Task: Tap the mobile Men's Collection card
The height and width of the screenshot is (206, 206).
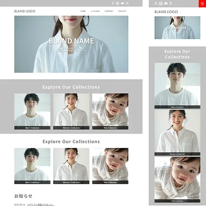Action: coord(177,86)
